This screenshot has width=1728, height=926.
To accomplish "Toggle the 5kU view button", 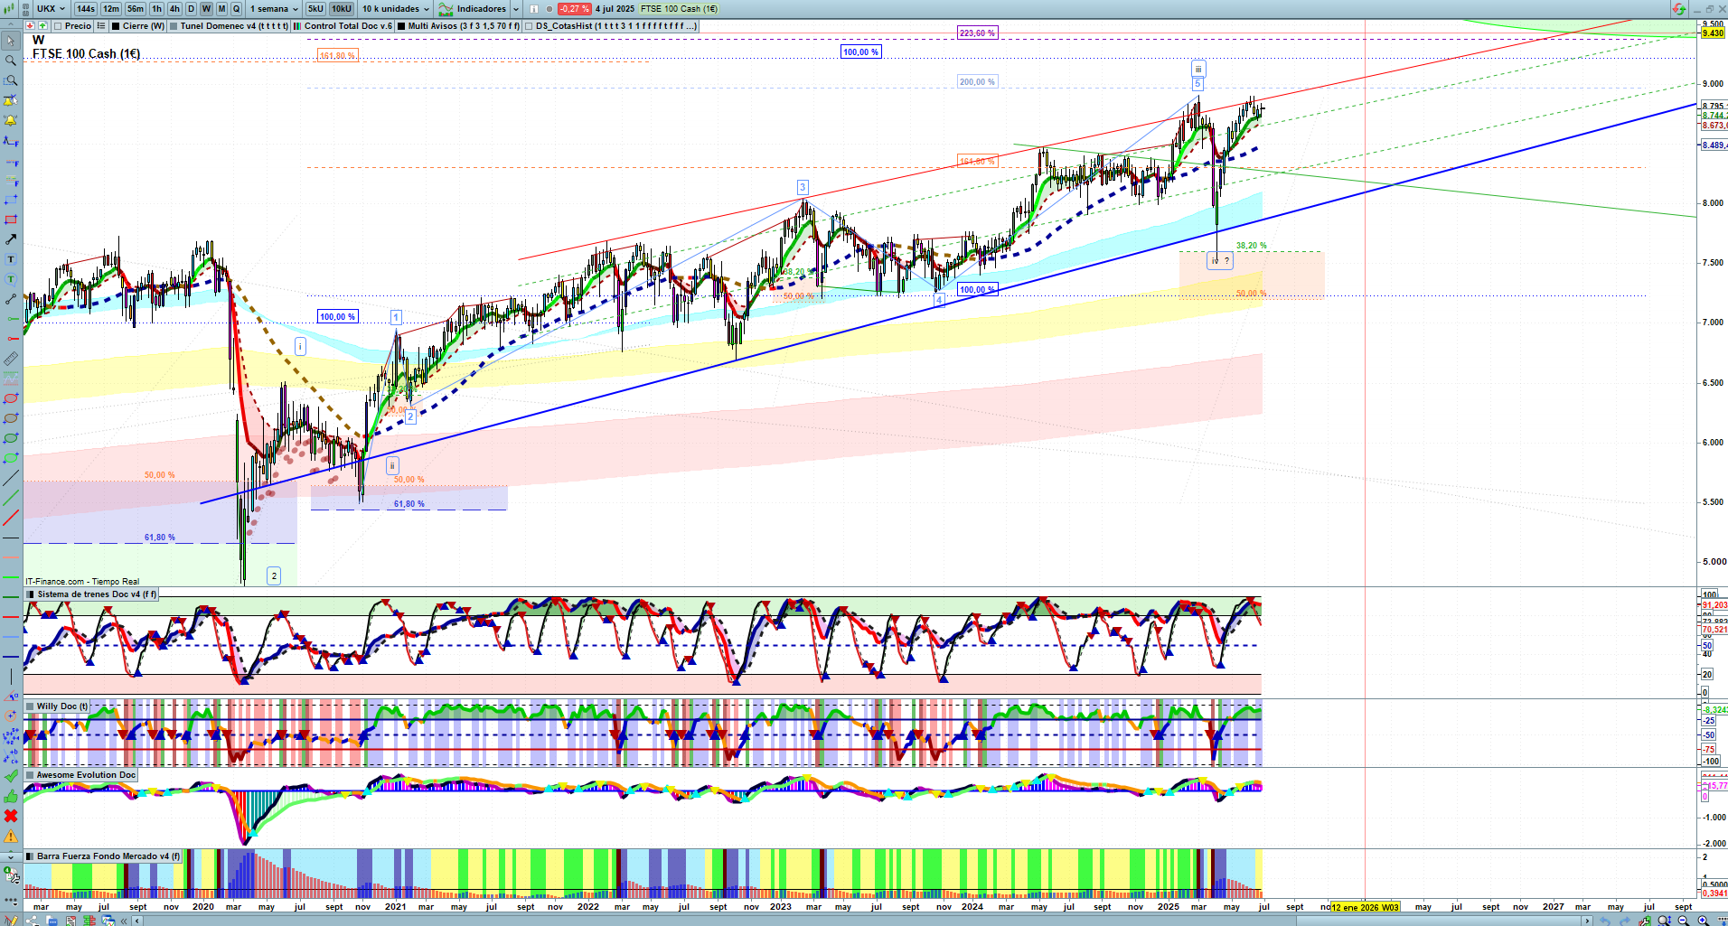I will click(315, 9).
